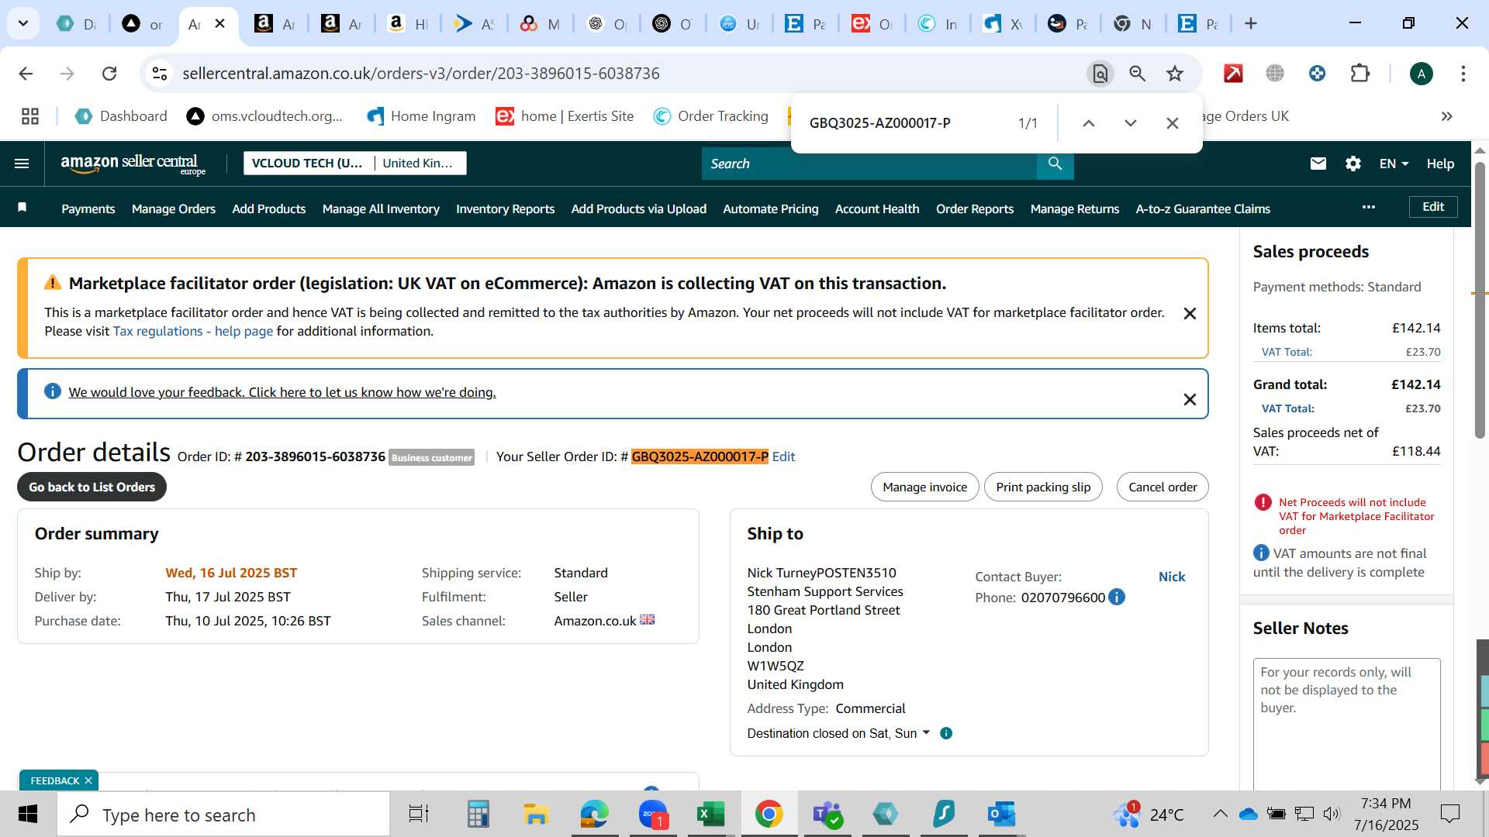The height and width of the screenshot is (837, 1489).
Task: Open Microsoft Teams from the taskbar
Action: (827, 815)
